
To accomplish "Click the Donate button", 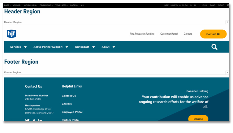I will pos(198,118).
